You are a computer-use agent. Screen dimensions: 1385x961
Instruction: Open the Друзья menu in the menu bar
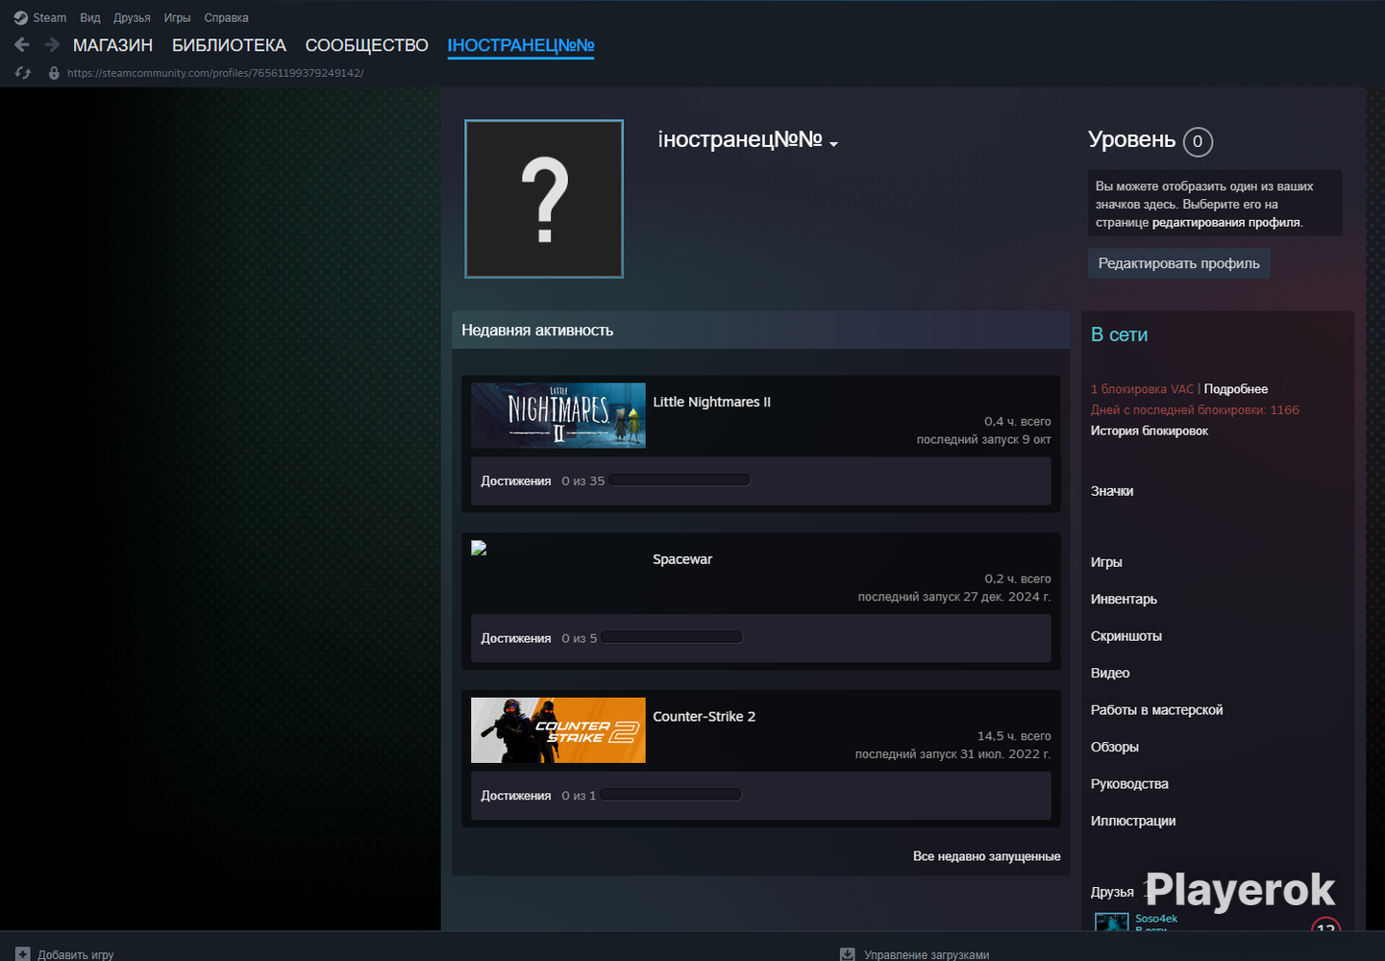pyautogui.click(x=132, y=18)
